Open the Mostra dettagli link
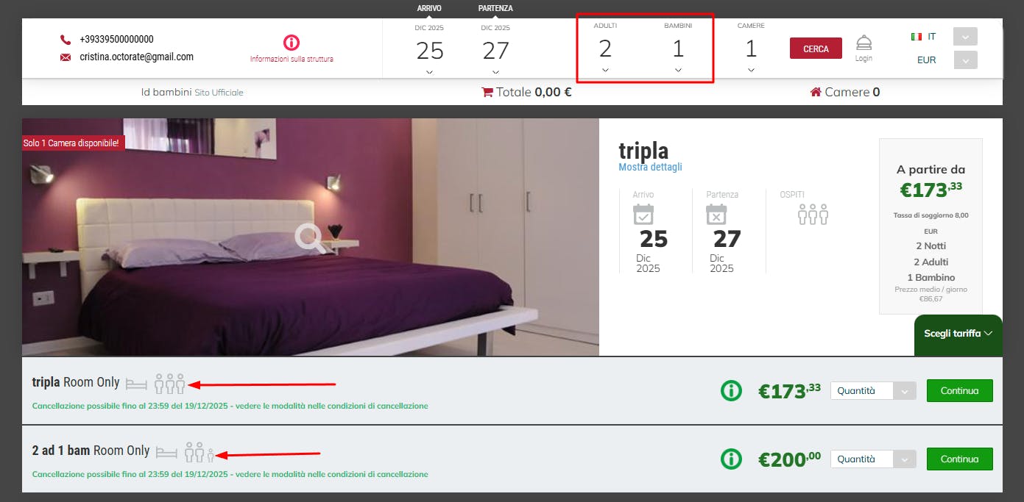1024x502 pixels. [650, 167]
